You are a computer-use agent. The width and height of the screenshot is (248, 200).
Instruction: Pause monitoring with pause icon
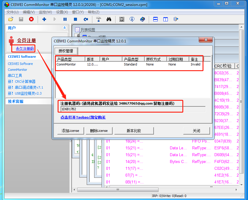[x=65, y=19]
